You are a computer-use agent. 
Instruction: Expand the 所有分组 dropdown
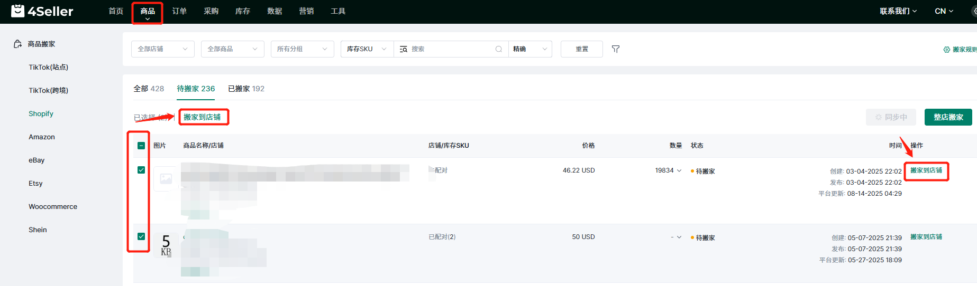[x=302, y=49]
